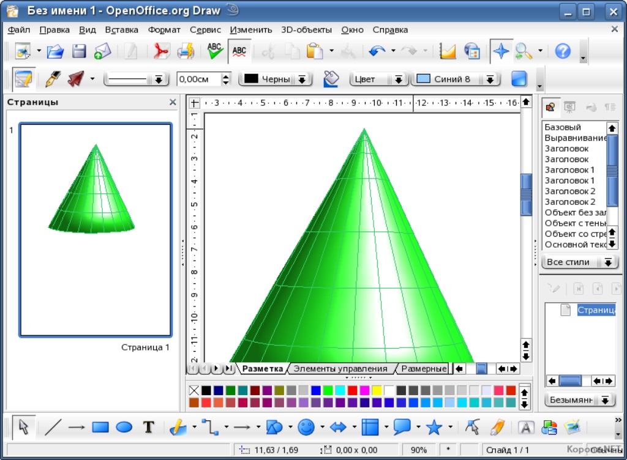Switch to the Разметка layer tab
Screen dimensions: 627x460
[262, 369]
